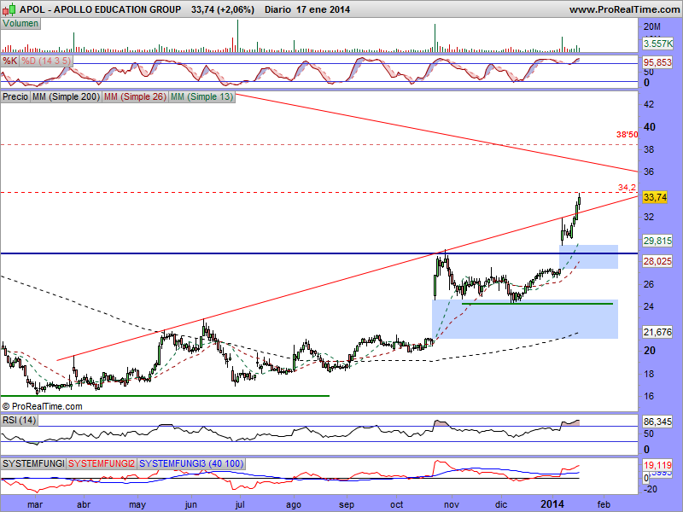Click the 2014 label on time axis

coord(552,504)
